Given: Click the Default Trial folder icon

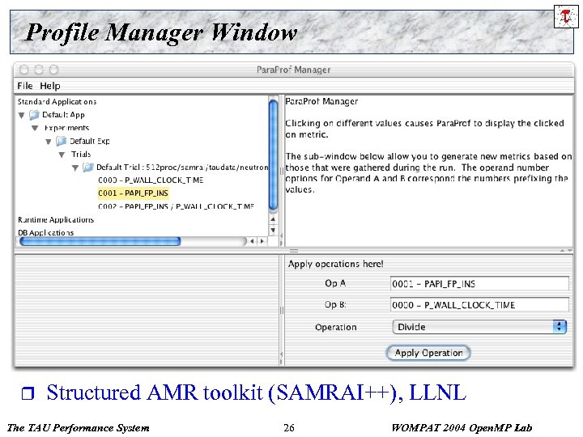Looking at the screenshot, I should point(87,168).
